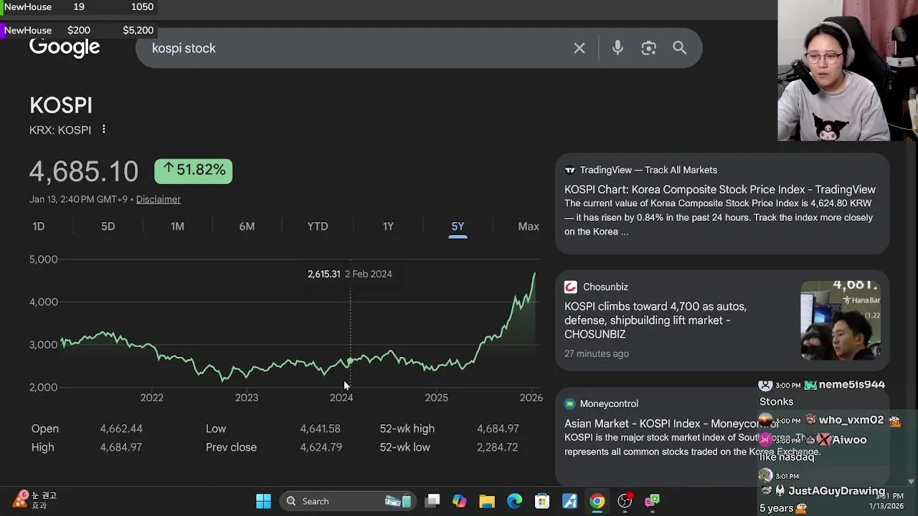The height and width of the screenshot is (516, 918).
Task: Select the 1Y chart range tab
Action: click(x=388, y=226)
